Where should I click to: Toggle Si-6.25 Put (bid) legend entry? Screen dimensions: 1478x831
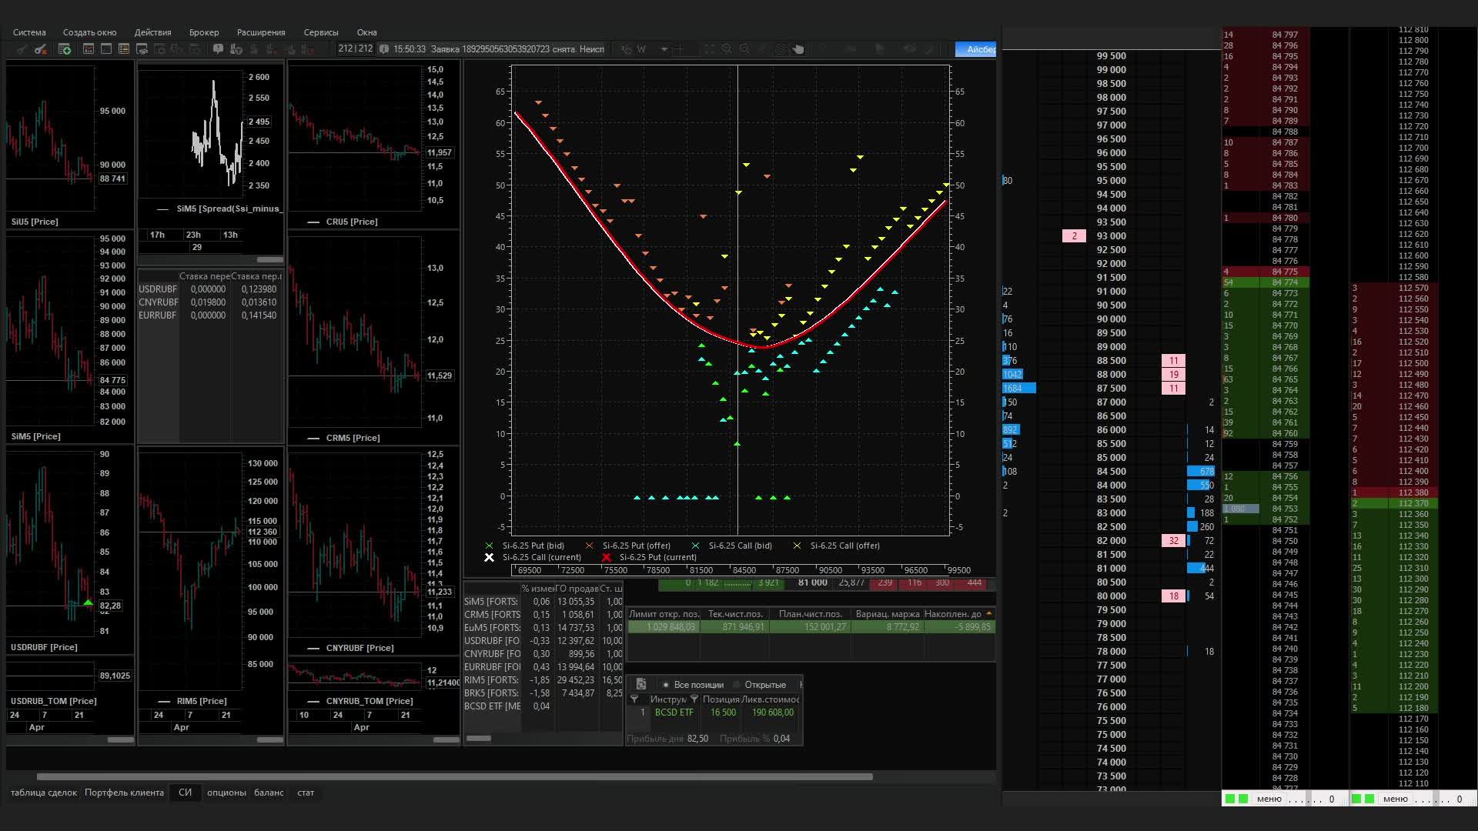click(533, 546)
